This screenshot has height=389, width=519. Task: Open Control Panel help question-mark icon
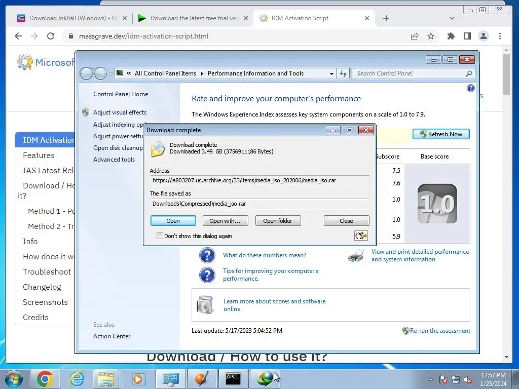coord(470,88)
